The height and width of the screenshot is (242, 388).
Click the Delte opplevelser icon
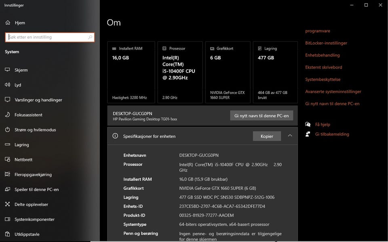tap(7, 204)
